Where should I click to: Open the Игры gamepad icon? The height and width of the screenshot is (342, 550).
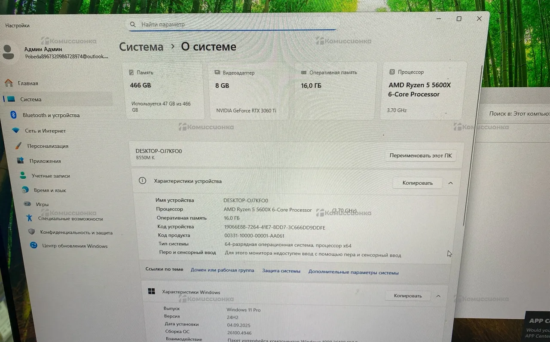coord(27,204)
